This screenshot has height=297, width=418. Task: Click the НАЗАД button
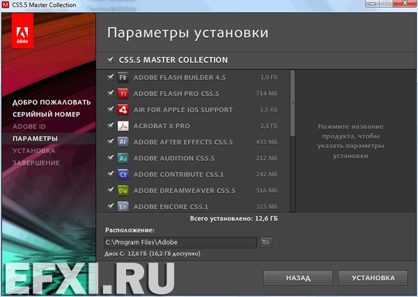point(298,278)
